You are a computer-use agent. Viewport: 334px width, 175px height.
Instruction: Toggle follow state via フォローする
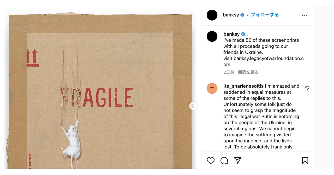(264, 15)
